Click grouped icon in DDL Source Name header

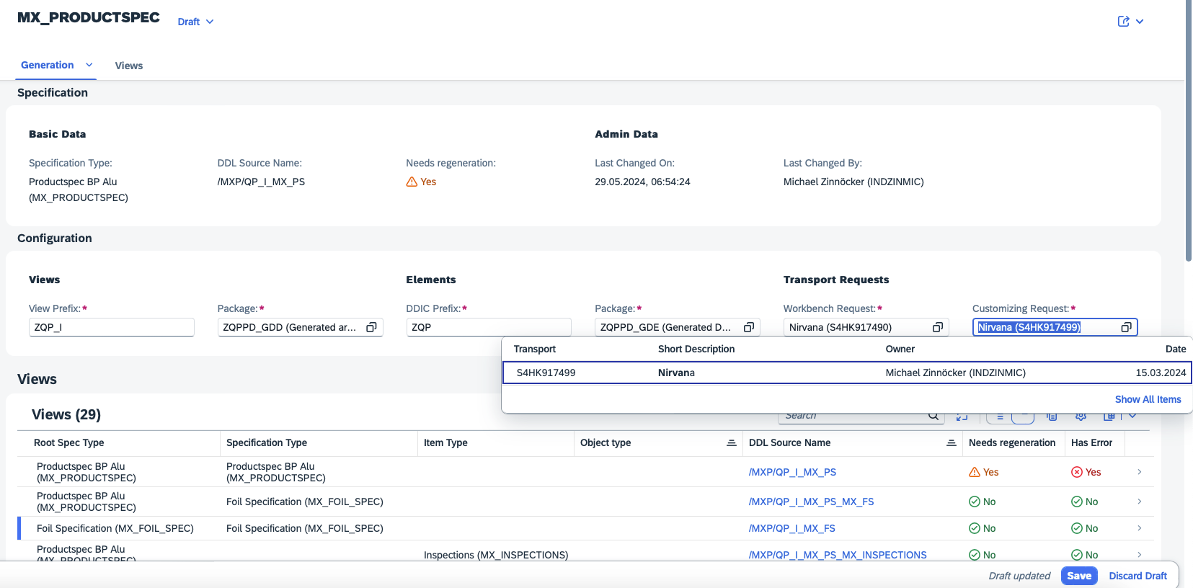pos(951,442)
